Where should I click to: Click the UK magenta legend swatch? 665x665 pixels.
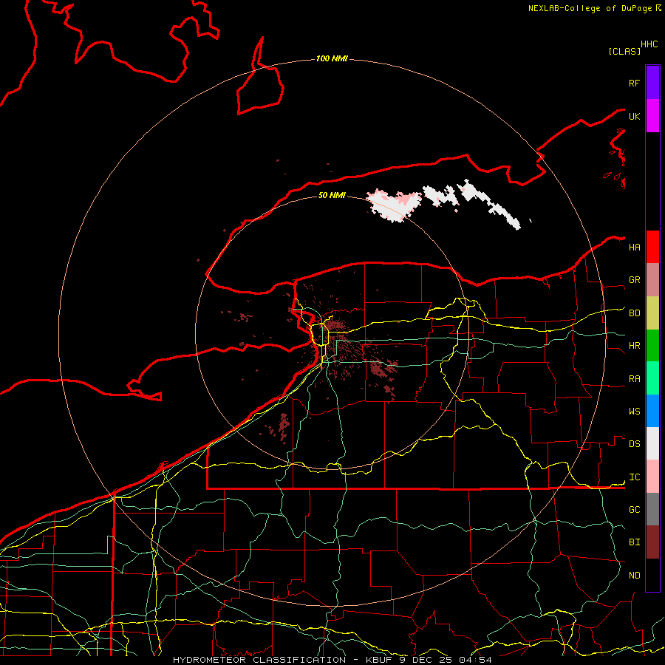[x=652, y=116]
